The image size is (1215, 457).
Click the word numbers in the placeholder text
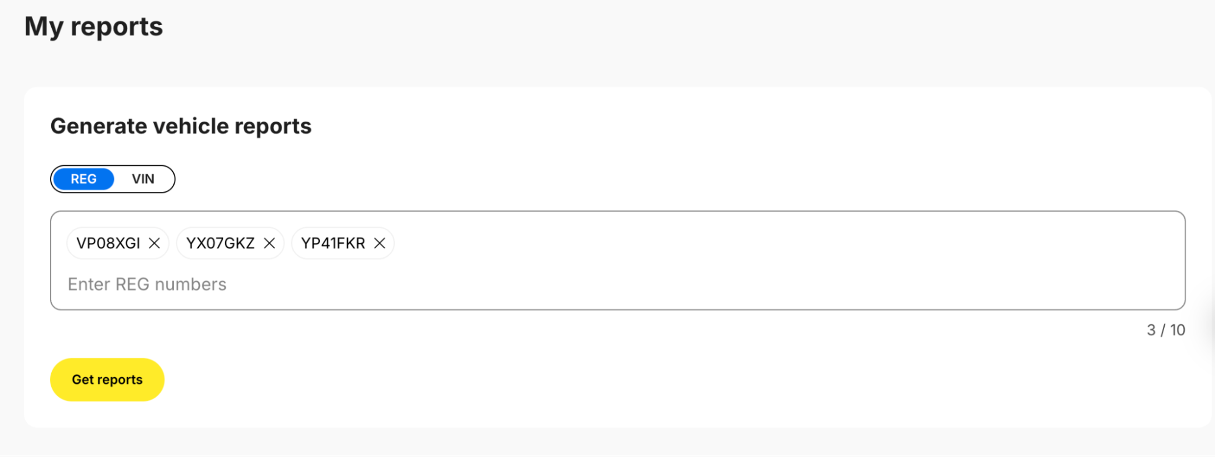(190, 284)
